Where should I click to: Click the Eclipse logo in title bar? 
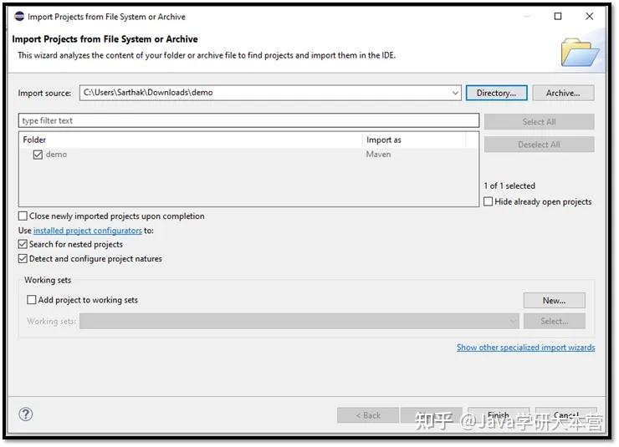[19, 17]
